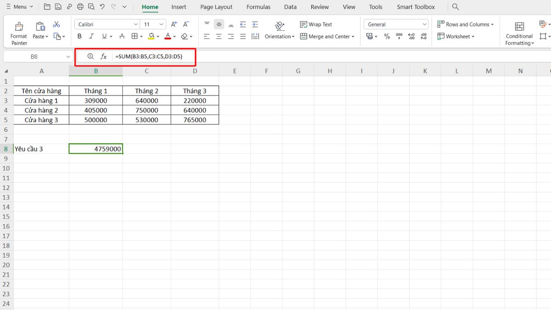
Task: Apply the Percent number format icon
Action: (x=388, y=36)
